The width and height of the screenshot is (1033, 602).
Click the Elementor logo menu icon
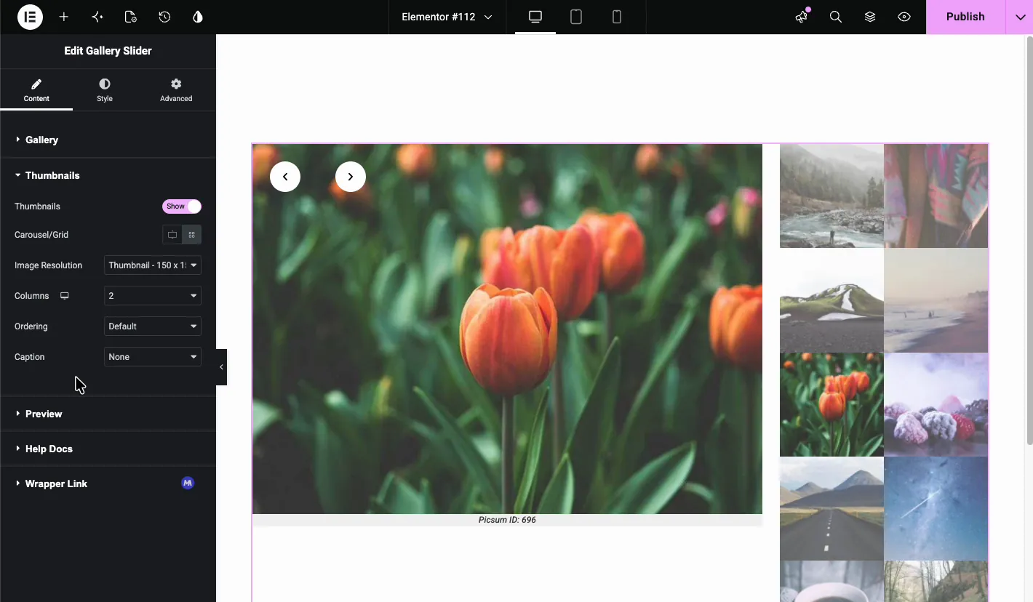(x=31, y=17)
